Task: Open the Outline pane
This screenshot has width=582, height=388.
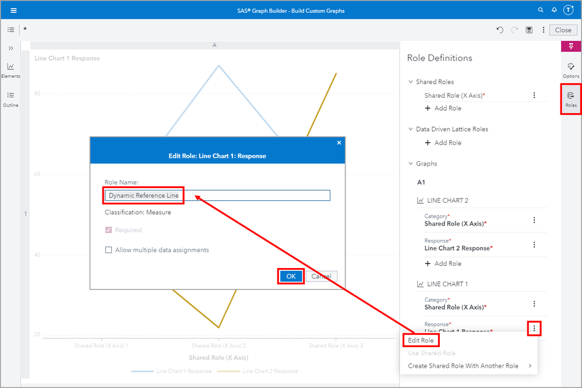Action: tap(10, 100)
